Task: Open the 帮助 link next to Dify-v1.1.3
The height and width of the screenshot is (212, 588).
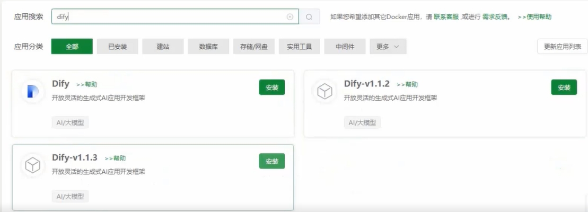Action: [115, 158]
